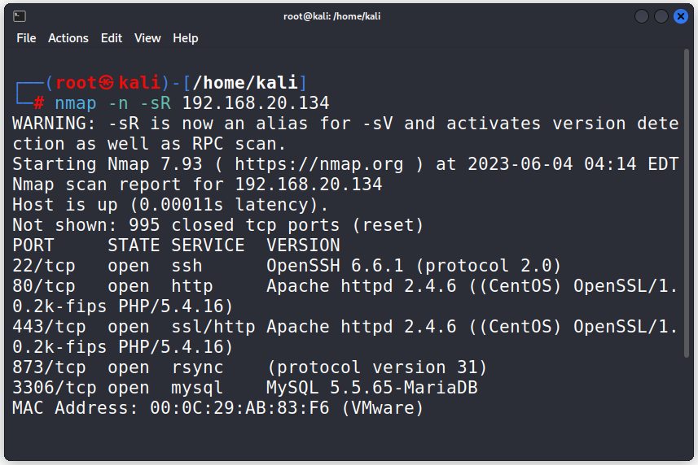Open the Edit menu

pos(112,38)
